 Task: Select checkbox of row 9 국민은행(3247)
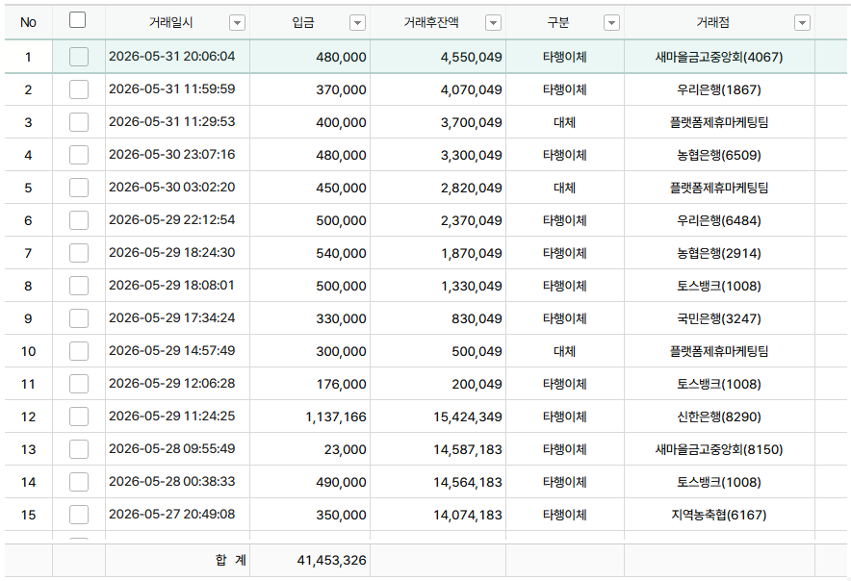click(x=79, y=318)
